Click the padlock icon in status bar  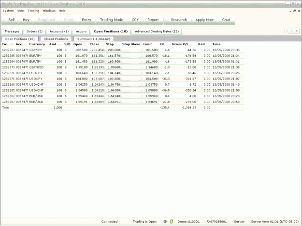pyautogui.click(x=172, y=221)
